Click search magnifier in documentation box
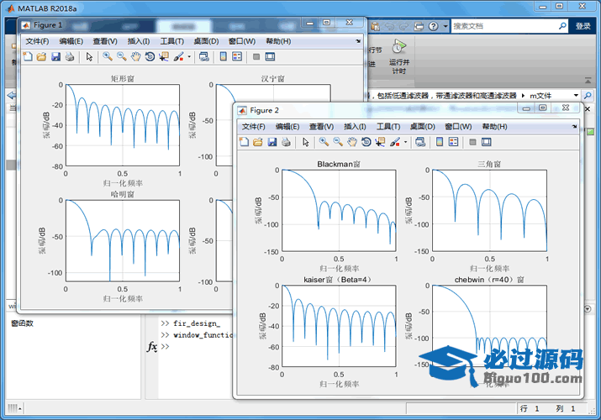 (x=562, y=26)
